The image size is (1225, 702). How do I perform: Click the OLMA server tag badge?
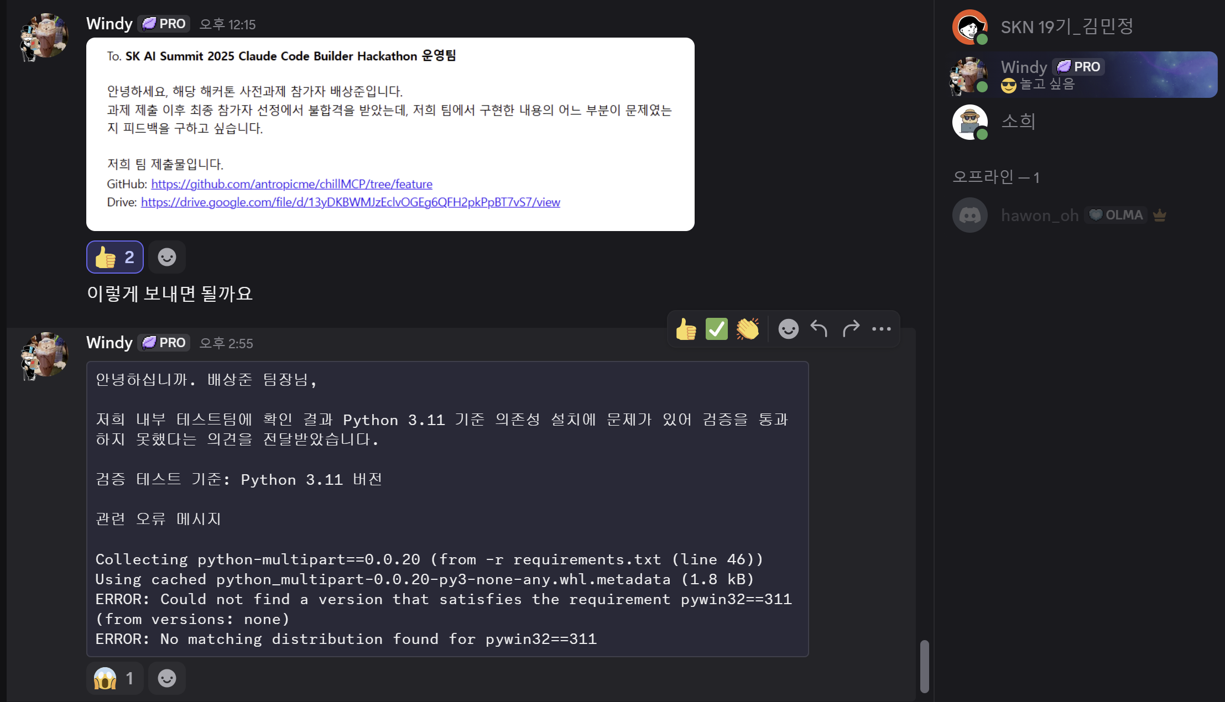(x=1116, y=215)
